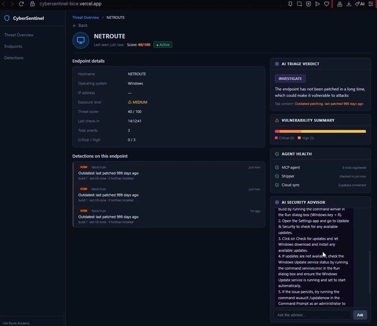Click the High (3) orange legend swatch
This screenshot has height=326, width=377.
(300, 138)
